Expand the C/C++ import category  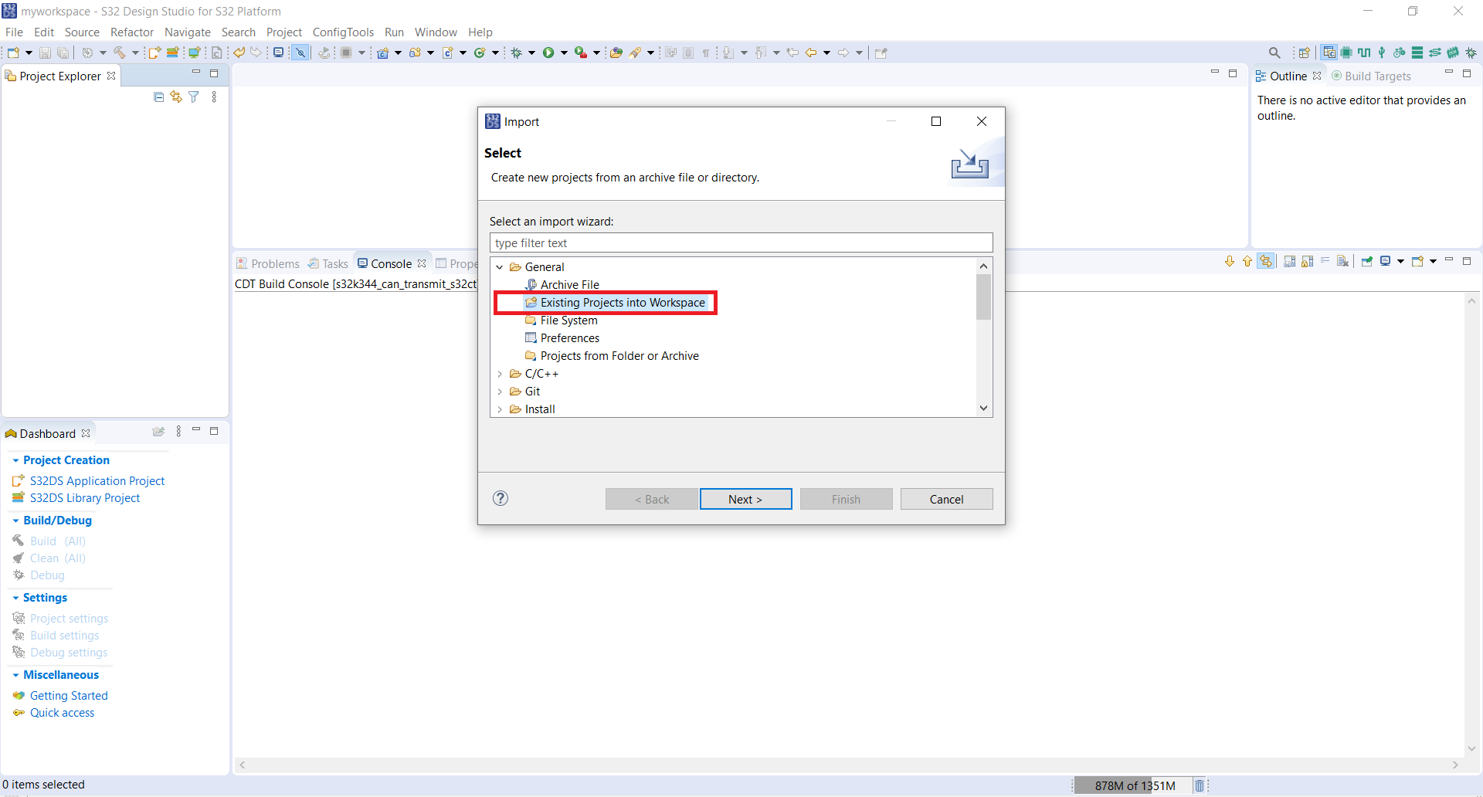click(x=501, y=373)
